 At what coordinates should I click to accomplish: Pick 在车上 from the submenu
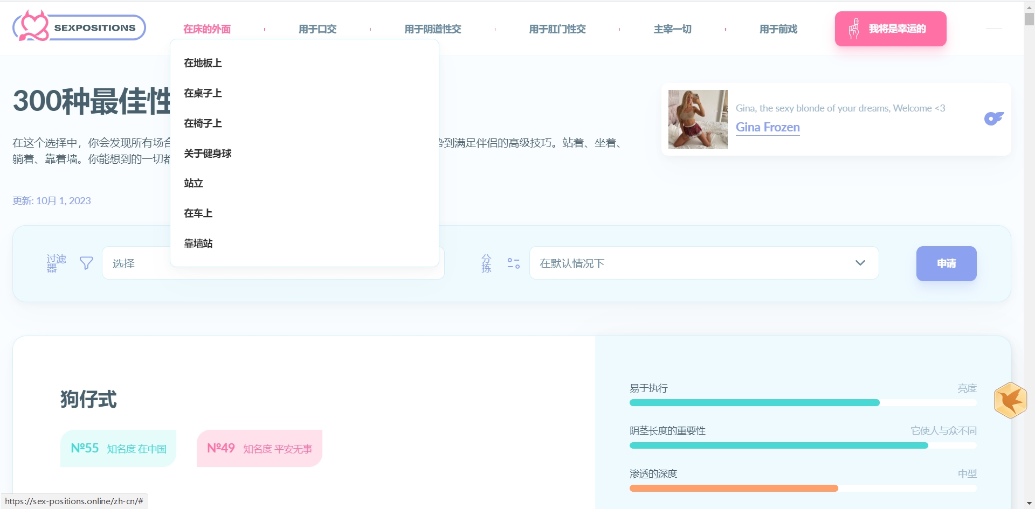198,213
